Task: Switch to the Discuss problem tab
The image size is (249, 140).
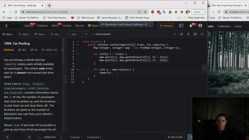Action: click(40, 34)
